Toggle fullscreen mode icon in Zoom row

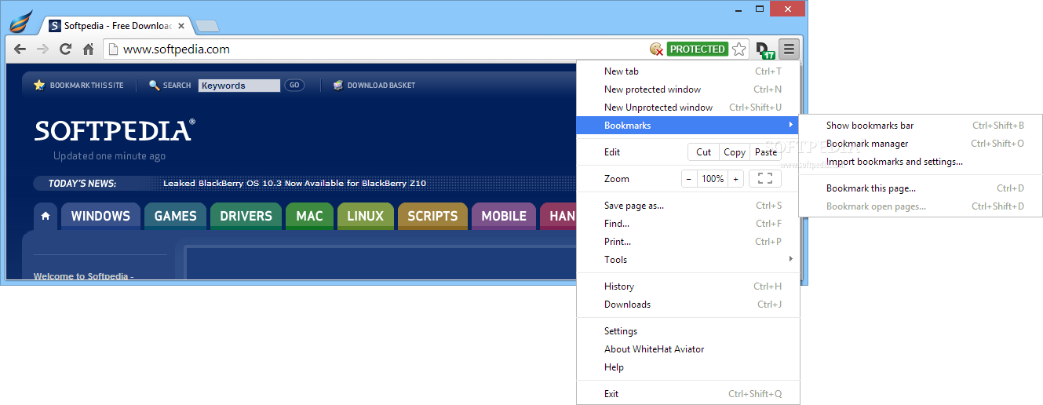point(765,179)
